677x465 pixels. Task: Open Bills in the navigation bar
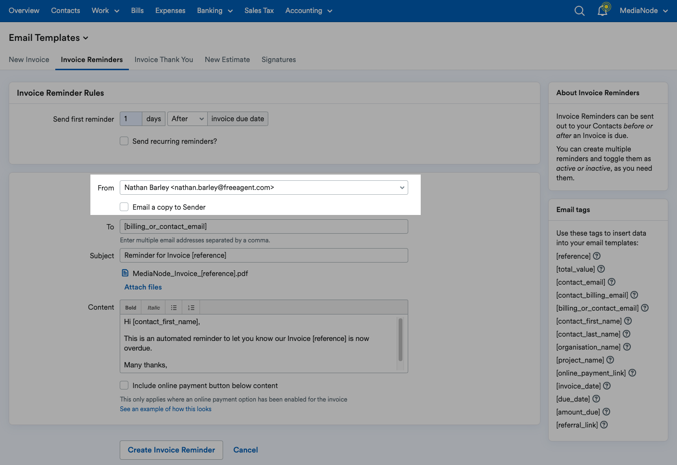click(138, 11)
